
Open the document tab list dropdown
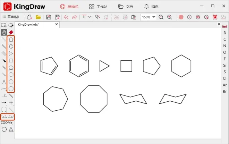219,24
